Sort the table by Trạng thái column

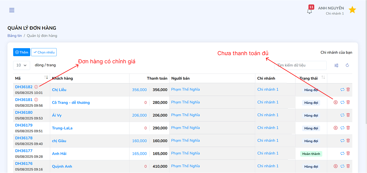tap(323, 78)
